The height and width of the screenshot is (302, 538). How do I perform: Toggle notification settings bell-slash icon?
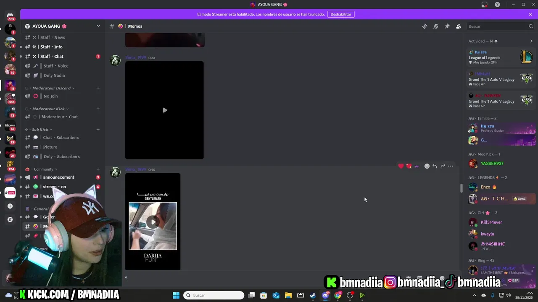click(x=436, y=26)
